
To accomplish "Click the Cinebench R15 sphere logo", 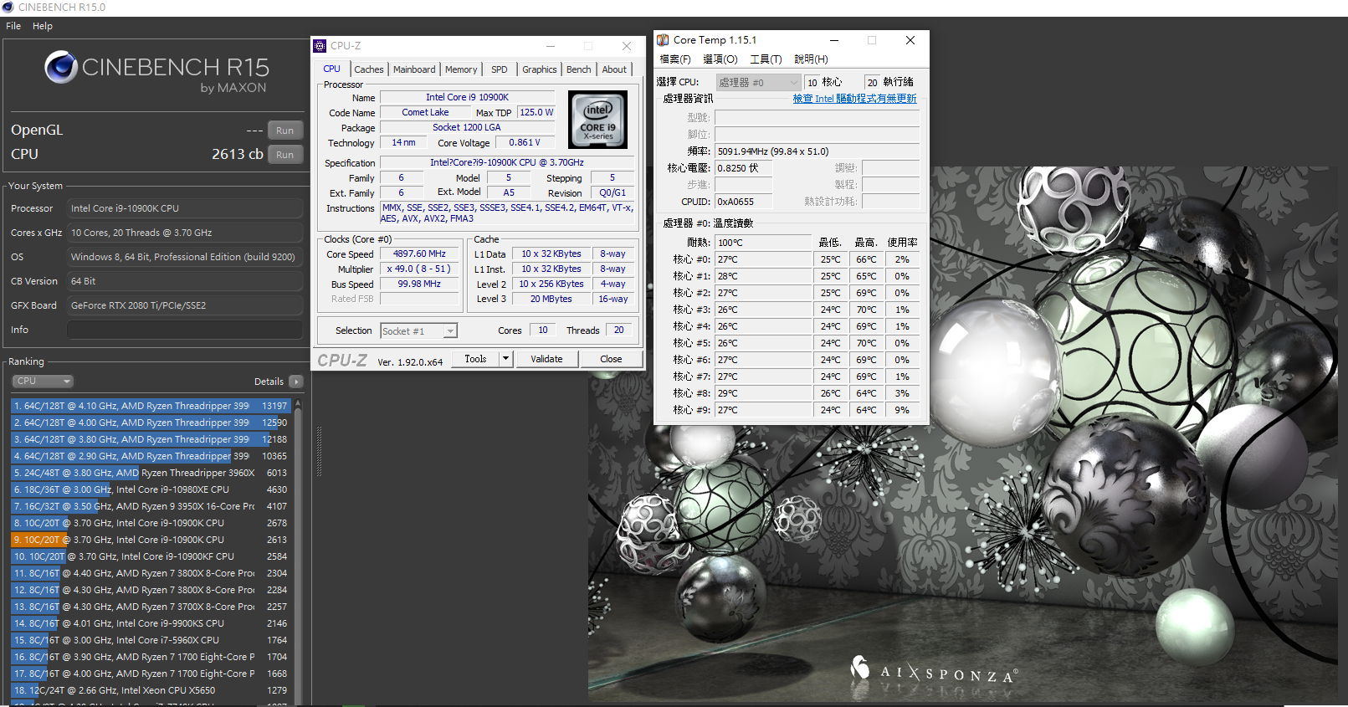I will [x=61, y=67].
